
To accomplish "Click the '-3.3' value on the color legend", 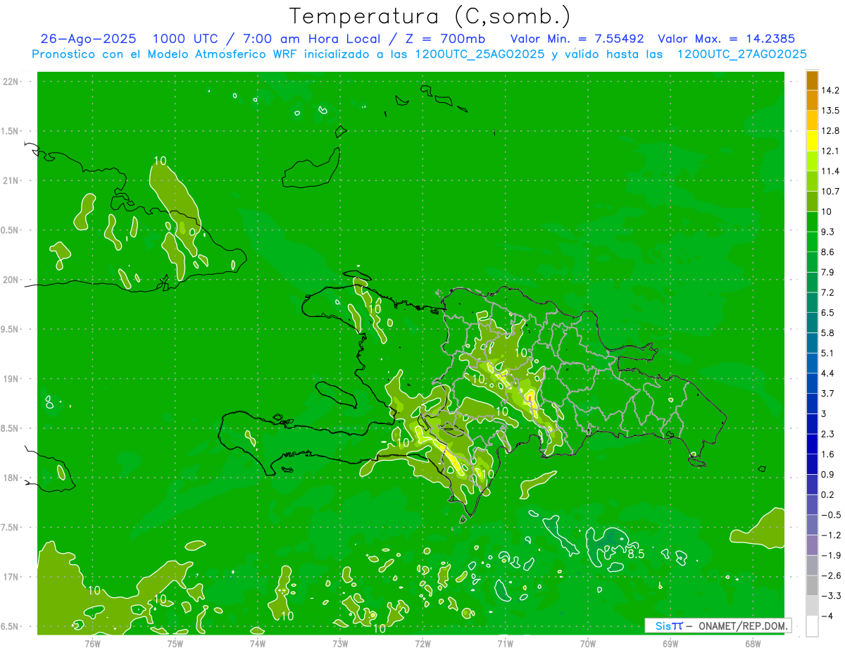I will pos(830,596).
